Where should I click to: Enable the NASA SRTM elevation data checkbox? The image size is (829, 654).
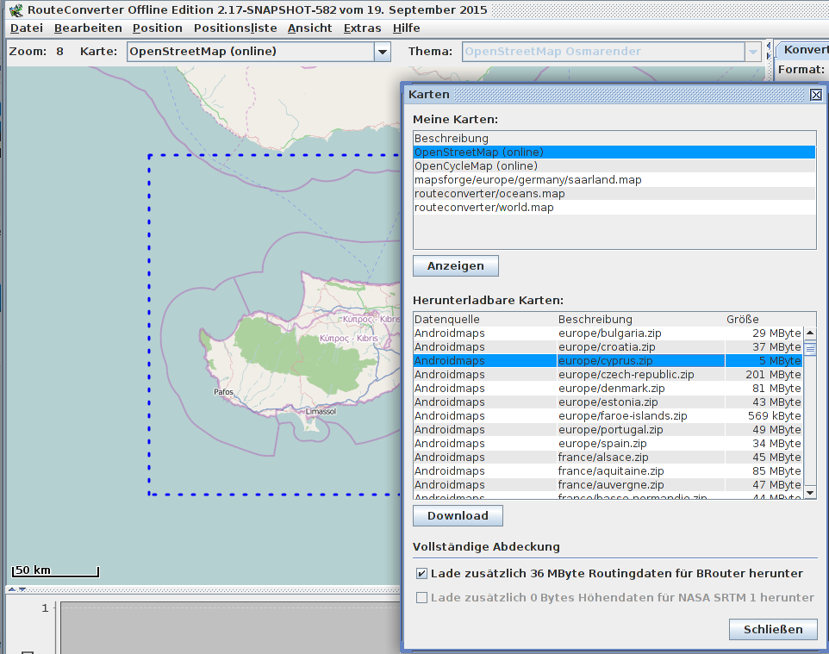pos(421,597)
